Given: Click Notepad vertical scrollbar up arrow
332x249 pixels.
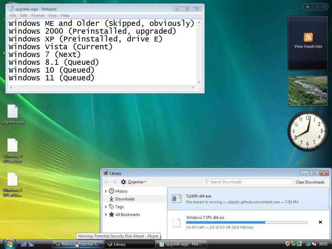Looking at the screenshot, I should coord(199,22).
